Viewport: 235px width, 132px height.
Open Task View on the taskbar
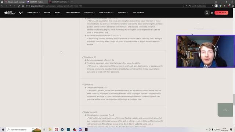point(44,129)
